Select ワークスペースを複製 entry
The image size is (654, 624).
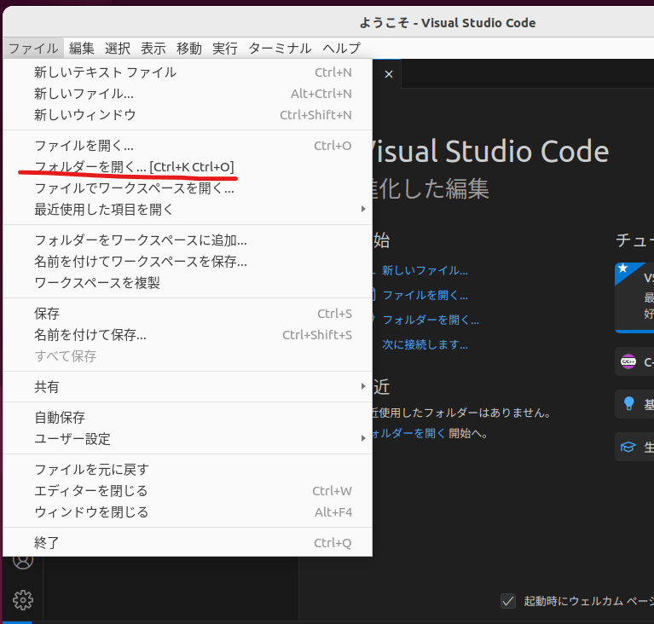[x=188, y=283]
